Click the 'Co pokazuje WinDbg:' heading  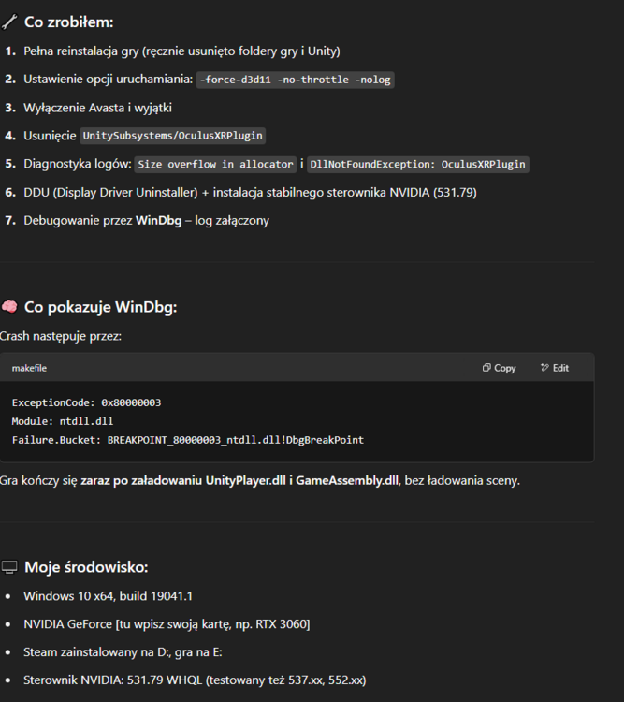[101, 307]
